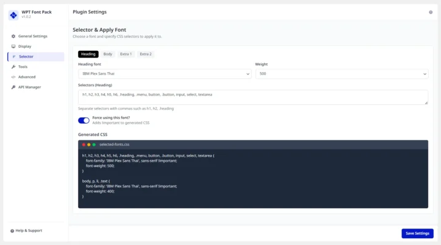Toggle Force using this font switch
Screen dimensions: 441x245
click(84, 121)
